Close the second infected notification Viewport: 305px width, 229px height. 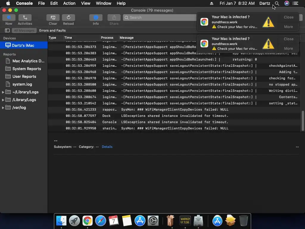288,39
